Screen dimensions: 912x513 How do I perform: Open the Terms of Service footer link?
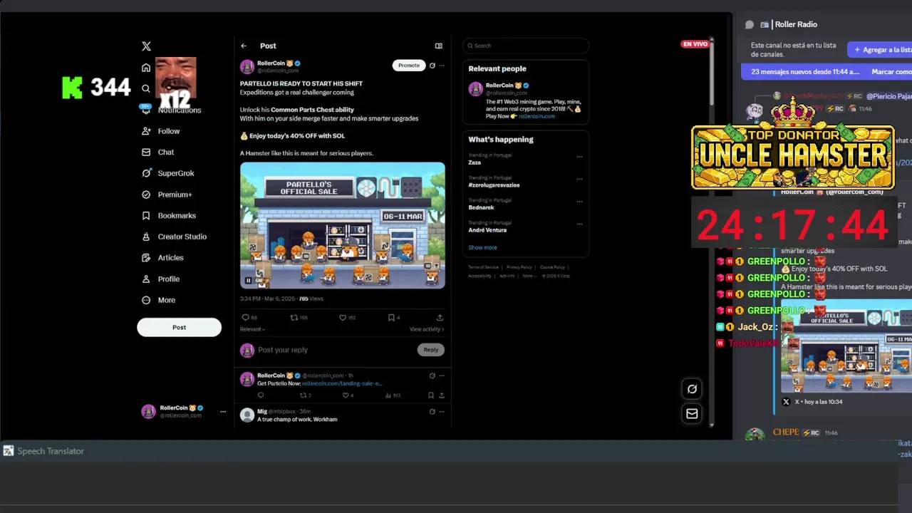483,267
